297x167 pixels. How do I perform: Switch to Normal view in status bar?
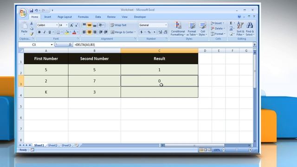(x=201, y=150)
